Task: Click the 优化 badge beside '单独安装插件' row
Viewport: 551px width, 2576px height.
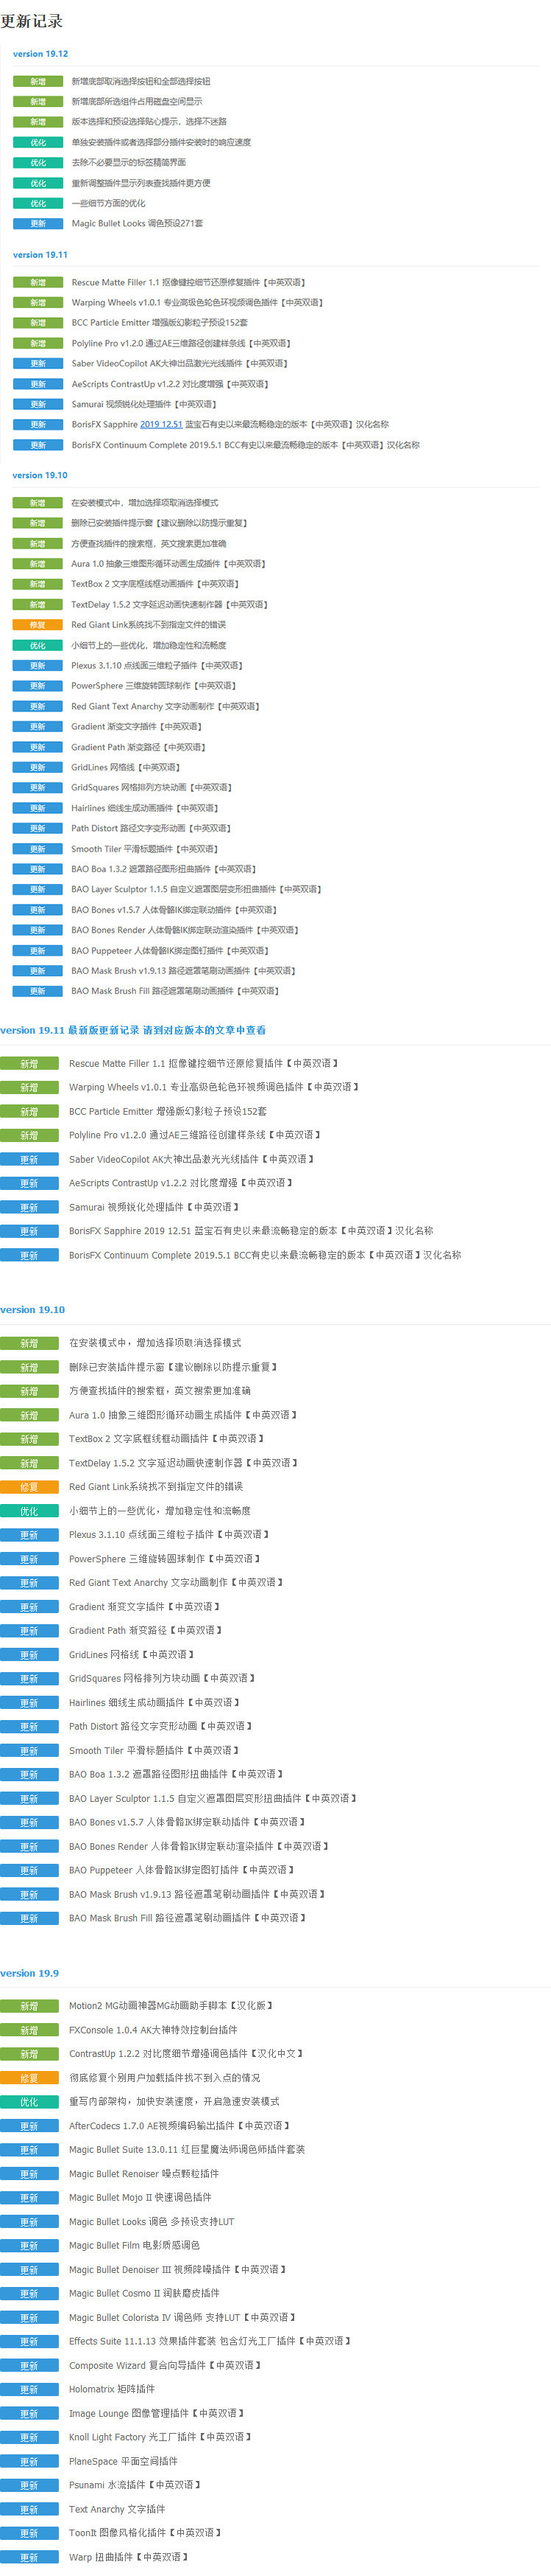Action: pyautogui.click(x=38, y=142)
